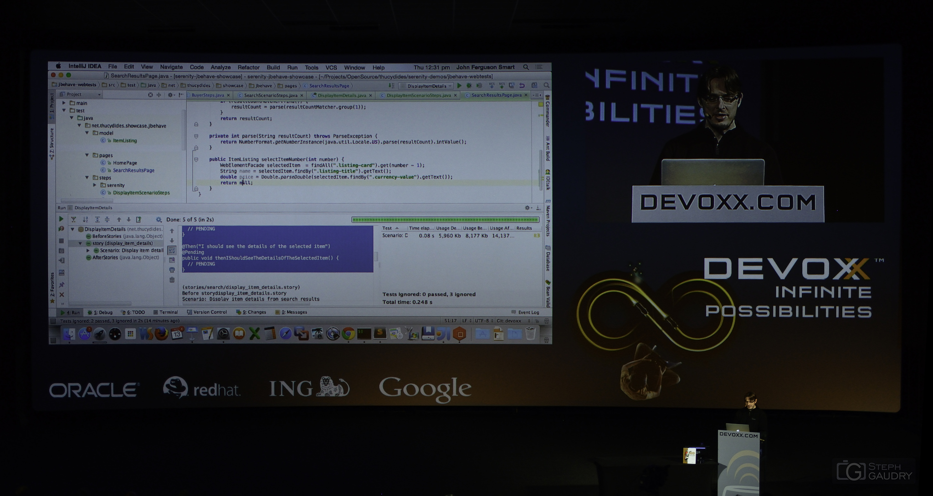This screenshot has width=933, height=496.
Task: Revert changes using the toolbar undo arrow
Action: 522,86
